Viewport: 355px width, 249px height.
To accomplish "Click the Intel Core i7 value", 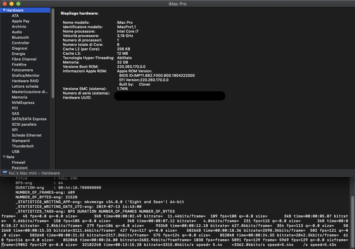I will 128,31.
